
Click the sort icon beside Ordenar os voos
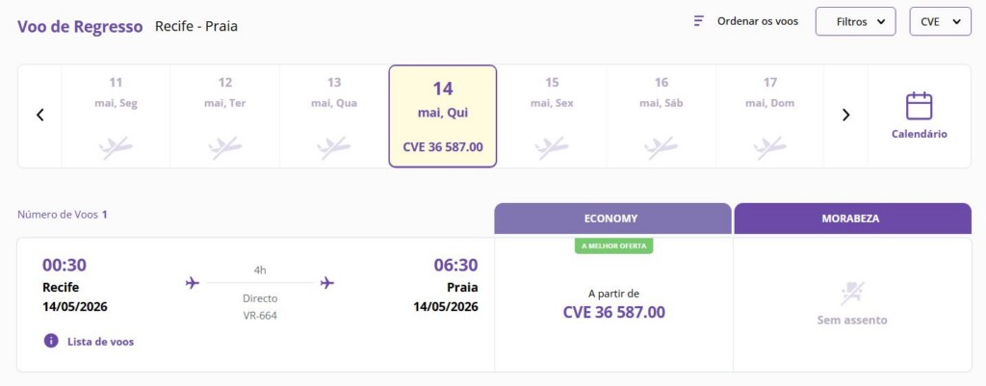(699, 21)
